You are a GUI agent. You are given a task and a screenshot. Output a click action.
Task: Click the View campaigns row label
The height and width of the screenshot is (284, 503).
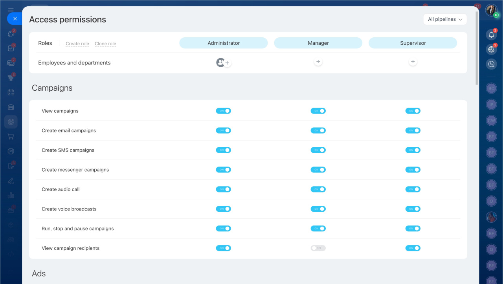[60, 111]
